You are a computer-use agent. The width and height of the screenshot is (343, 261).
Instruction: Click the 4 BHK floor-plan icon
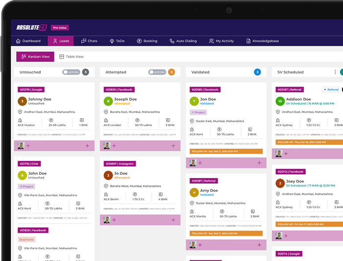coord(161,194)
